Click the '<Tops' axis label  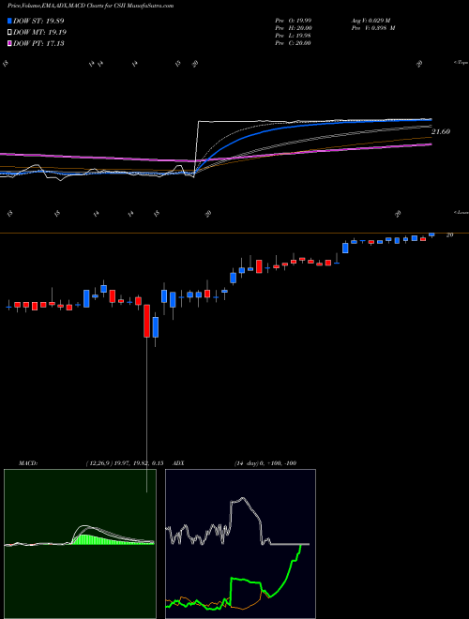click(x=461, y=63)
